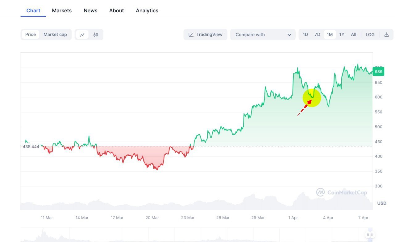Click the 7 Apr date label
This screenshot has width=395, height=242.
point(363,218)
